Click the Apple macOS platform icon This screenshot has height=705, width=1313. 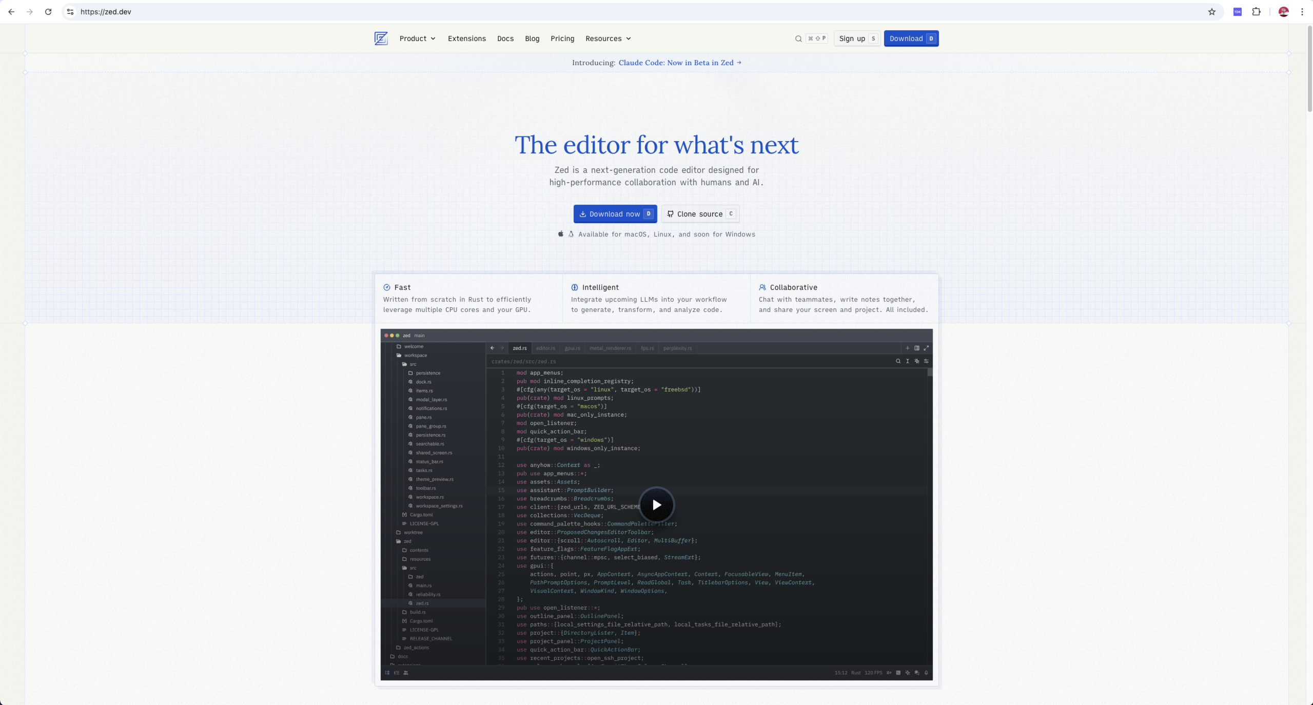point(561,234)
